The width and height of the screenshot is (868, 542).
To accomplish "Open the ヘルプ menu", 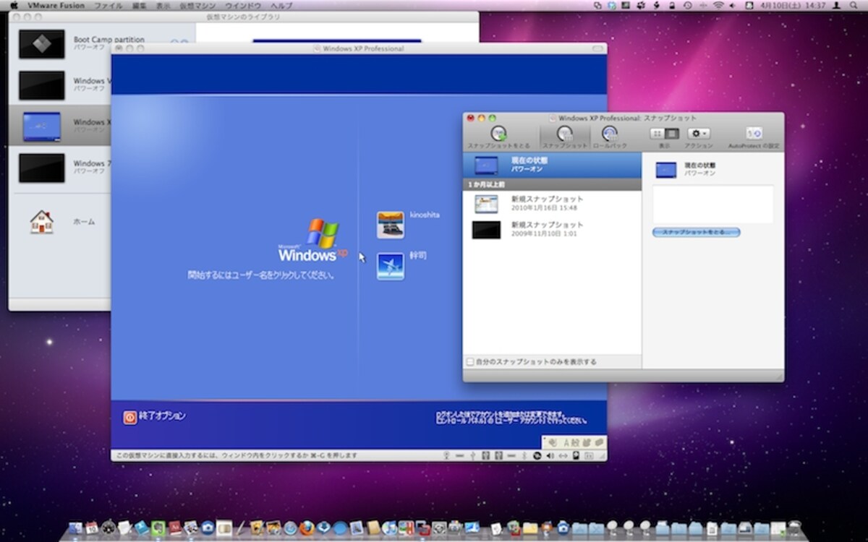I will 281,6.
